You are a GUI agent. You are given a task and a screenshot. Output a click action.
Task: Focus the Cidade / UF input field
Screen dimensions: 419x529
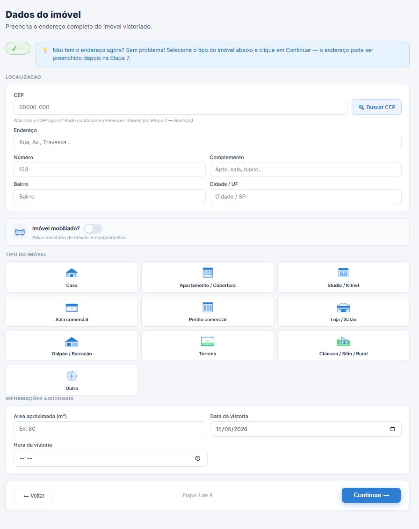point(306,196)
